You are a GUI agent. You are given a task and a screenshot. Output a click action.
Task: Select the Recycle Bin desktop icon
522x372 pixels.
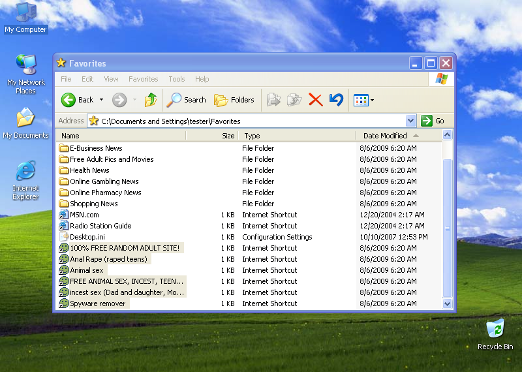(495, 334)
